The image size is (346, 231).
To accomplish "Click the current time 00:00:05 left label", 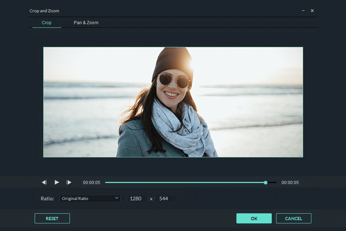I will pos(92,183).
